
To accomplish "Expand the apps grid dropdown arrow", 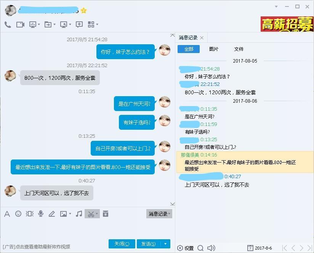I will 97,24.
